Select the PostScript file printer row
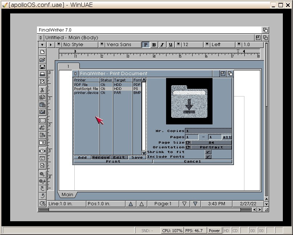293x235 pixels. 107,89
